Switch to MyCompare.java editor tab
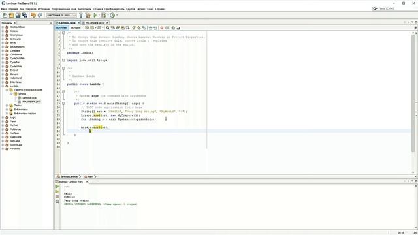The height and width of the screenshot is (235, 418). pyautogui.click(x=94, y=23)
